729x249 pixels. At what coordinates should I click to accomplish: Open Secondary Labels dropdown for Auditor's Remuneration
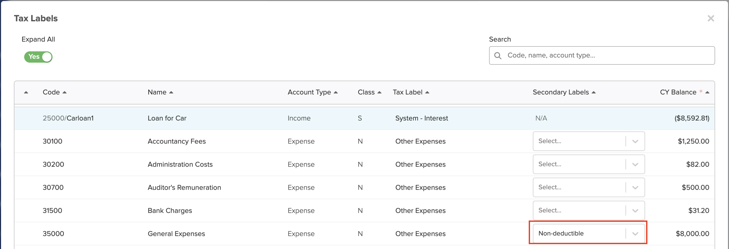(589, 187)
